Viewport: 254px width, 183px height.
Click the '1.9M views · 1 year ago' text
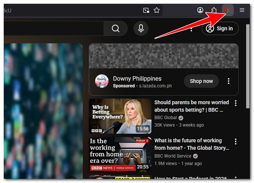tap(178, 164)
